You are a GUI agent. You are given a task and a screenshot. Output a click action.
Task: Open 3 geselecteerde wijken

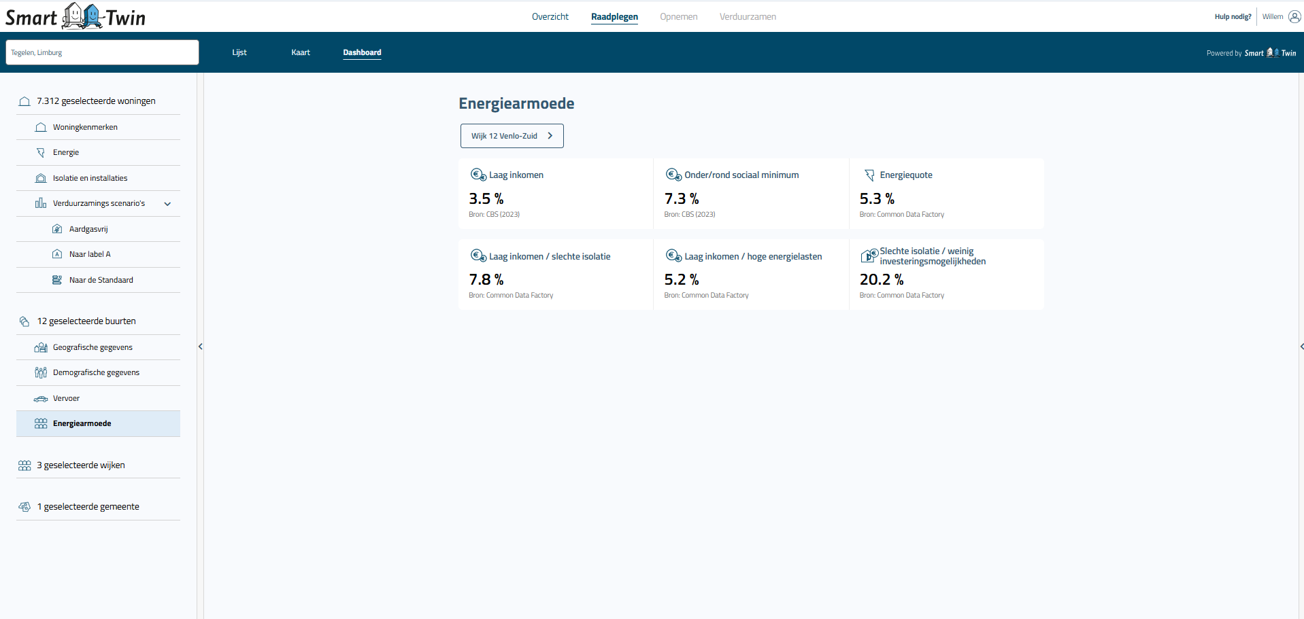(x=80, y=465)
